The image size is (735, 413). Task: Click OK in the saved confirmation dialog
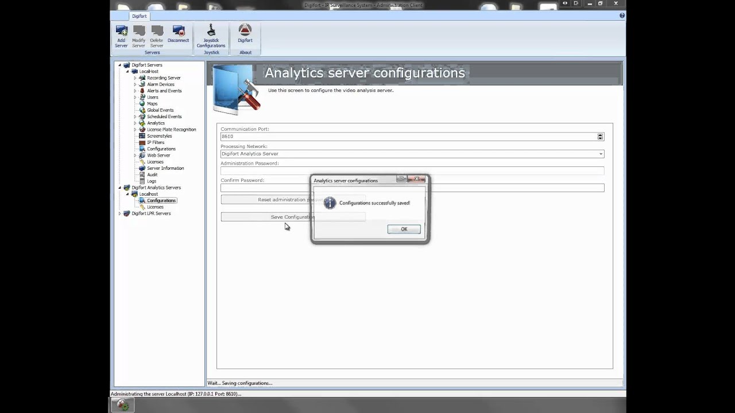pyautogui.click(x=404, y=229)
